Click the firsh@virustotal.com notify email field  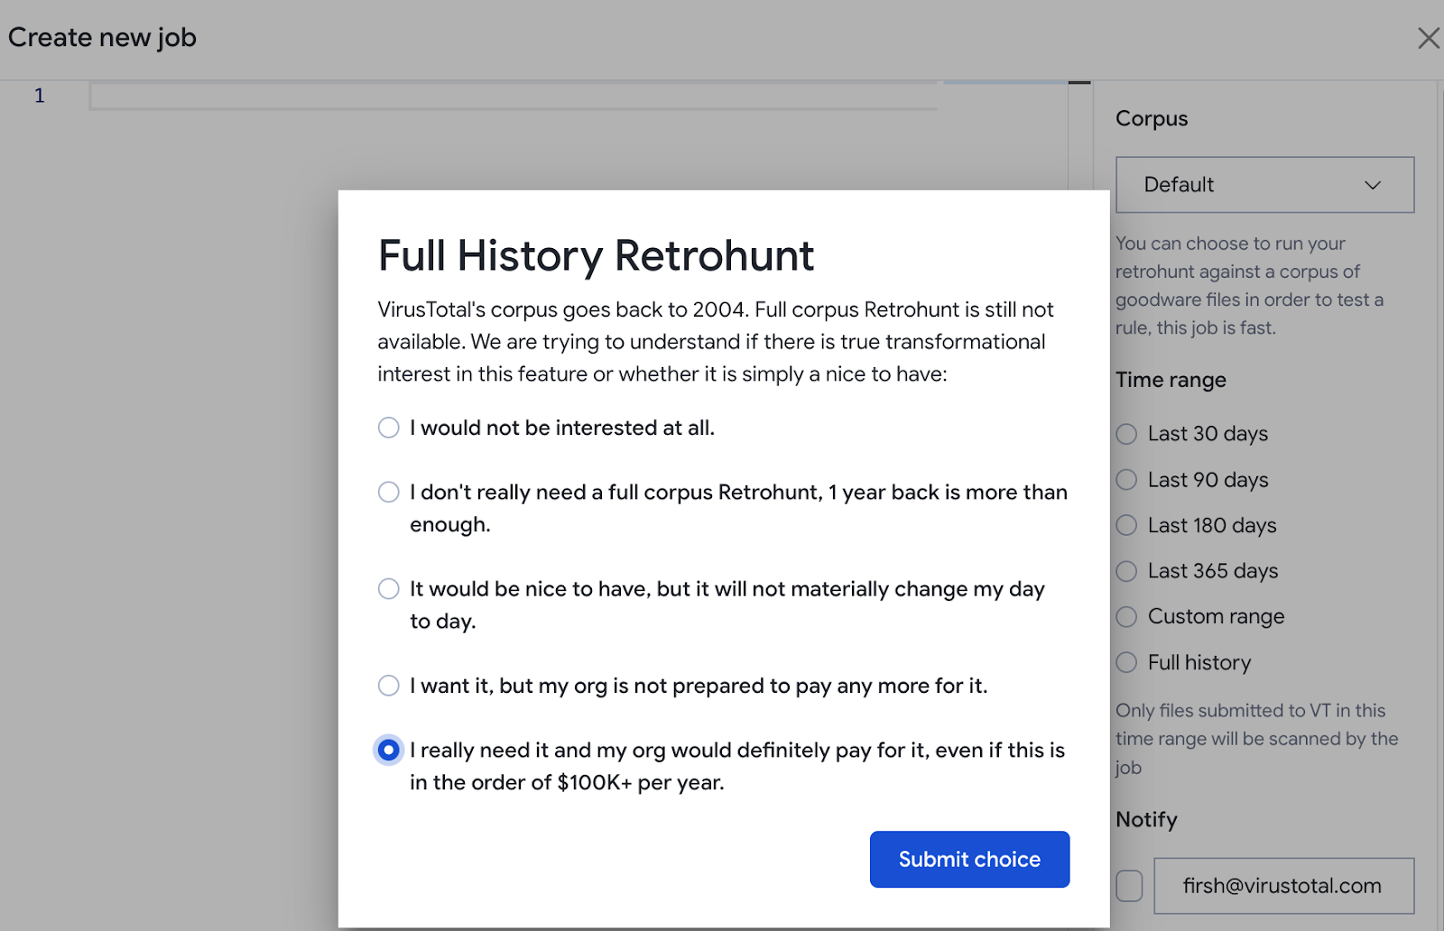click(x=1283, y=886)
